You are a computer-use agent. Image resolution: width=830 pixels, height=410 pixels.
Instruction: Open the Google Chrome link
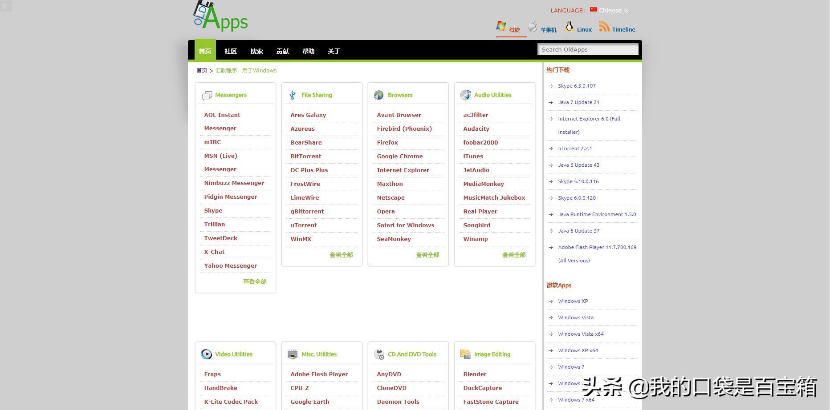[400, 156]
